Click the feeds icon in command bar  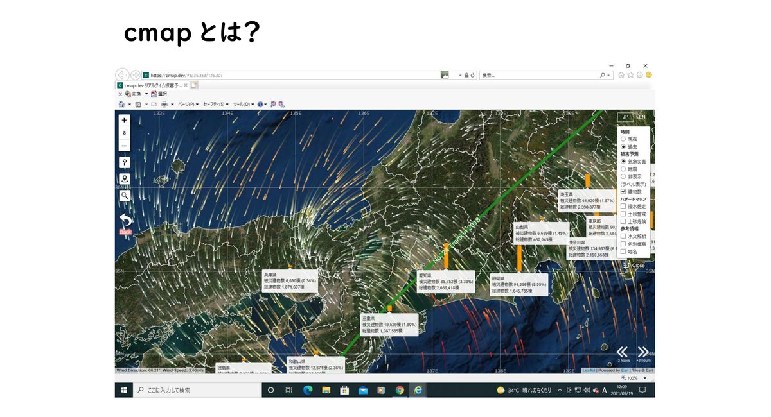click(138, 103)
